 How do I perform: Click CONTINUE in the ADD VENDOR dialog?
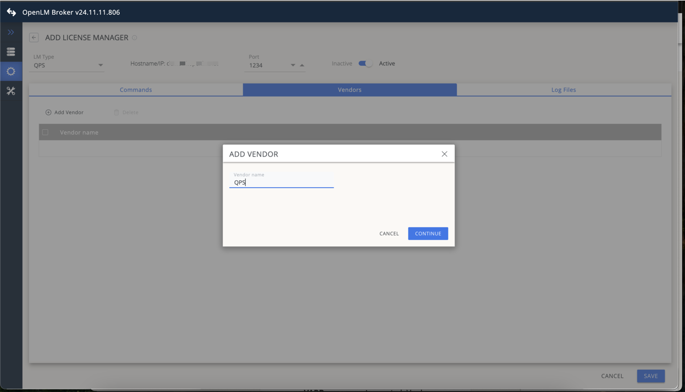tap(428, 233)
